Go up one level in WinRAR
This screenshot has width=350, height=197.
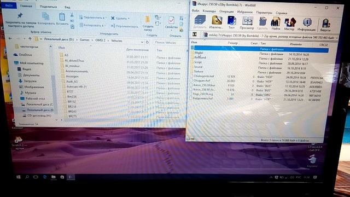195,34
